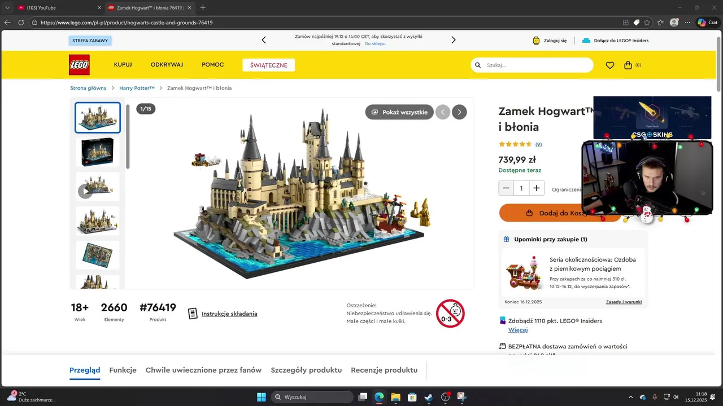
Task: Open the Harry Potter breadcrumb link
Action: tap(137, 88)
